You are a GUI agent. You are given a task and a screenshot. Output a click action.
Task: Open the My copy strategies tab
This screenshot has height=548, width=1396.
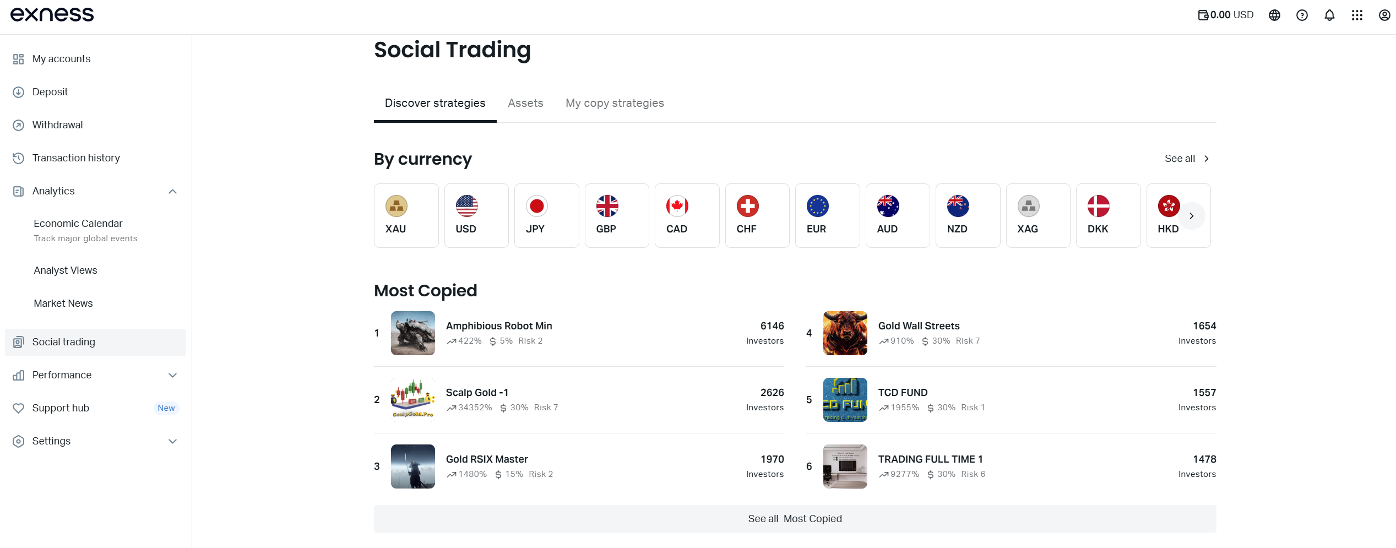click(615, 103)
